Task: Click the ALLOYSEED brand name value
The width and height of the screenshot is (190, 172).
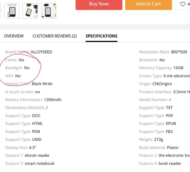Action: click(41, 52)
